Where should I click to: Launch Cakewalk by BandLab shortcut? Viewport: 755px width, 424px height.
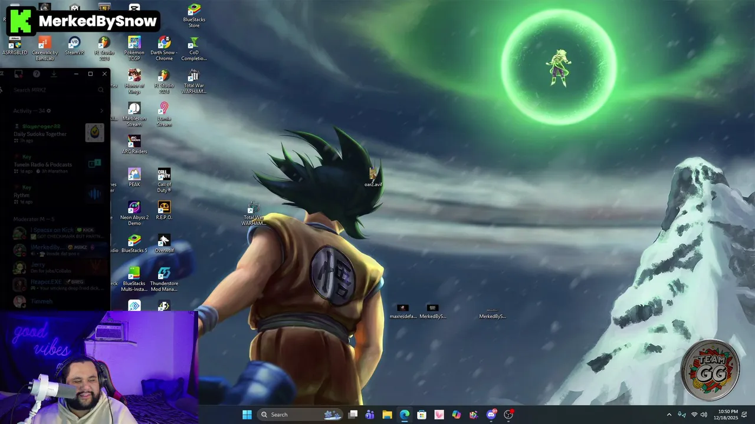click(x=45, y=49)
